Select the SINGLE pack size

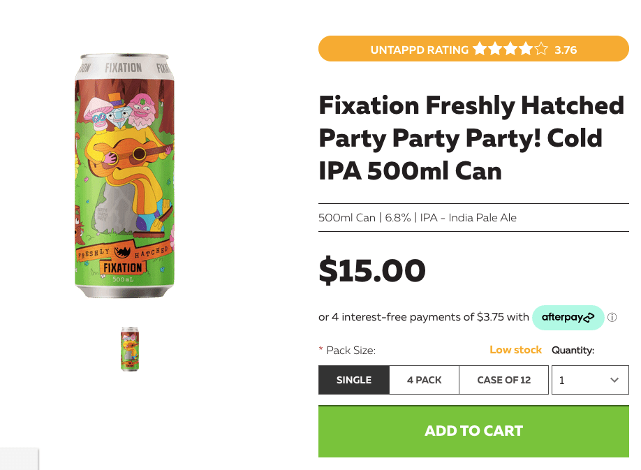tap(353, 380)
